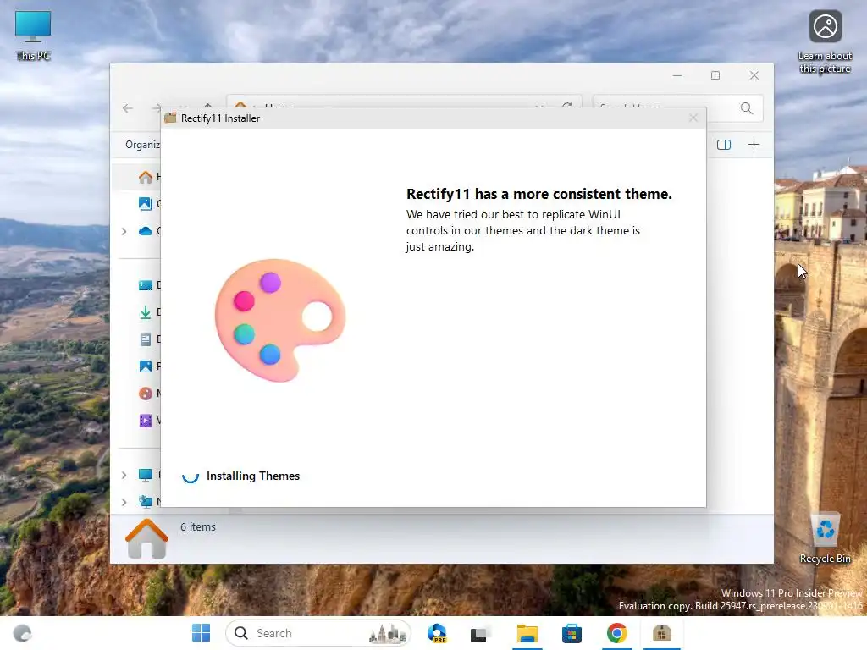Select This PC monitor icon in sidebar
Screen dimensions: 867x650
pyautogui.click(x=146, y=474)
